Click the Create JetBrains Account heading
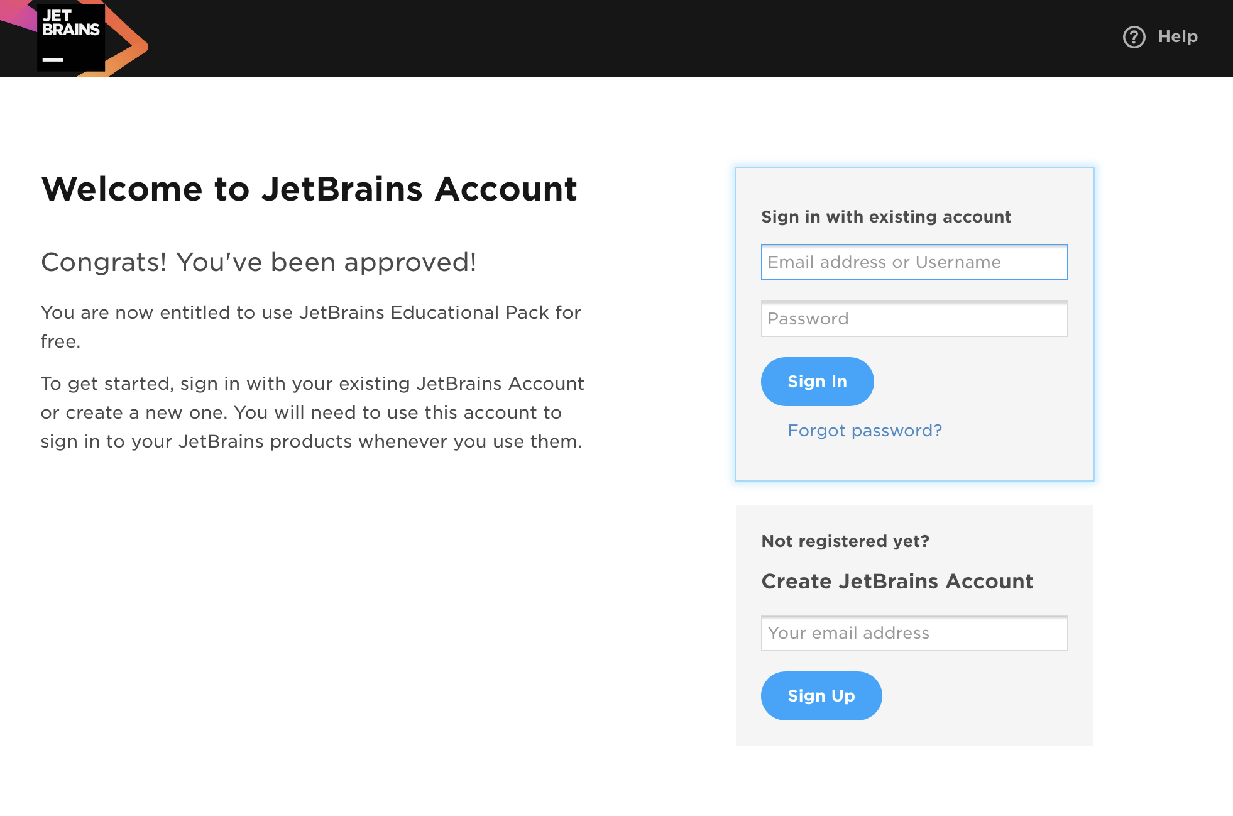1233x816 pixels. pos(897,582)
